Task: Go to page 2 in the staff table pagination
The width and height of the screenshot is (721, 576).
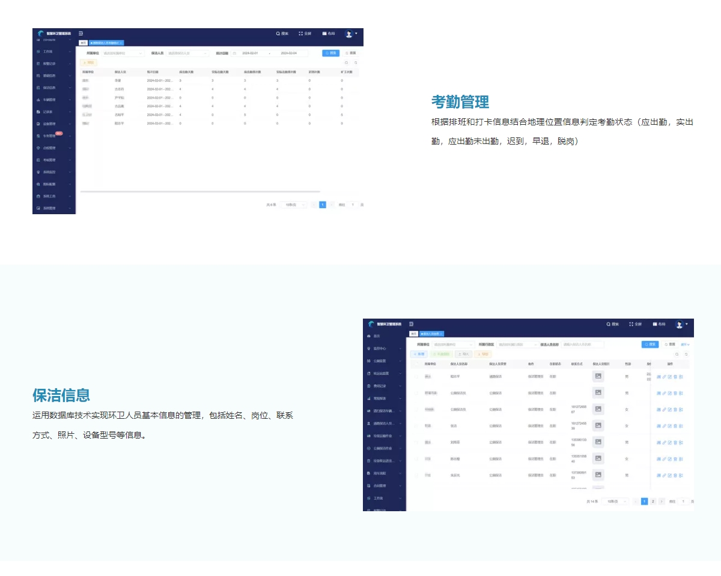Action: (x=653, y=501)
